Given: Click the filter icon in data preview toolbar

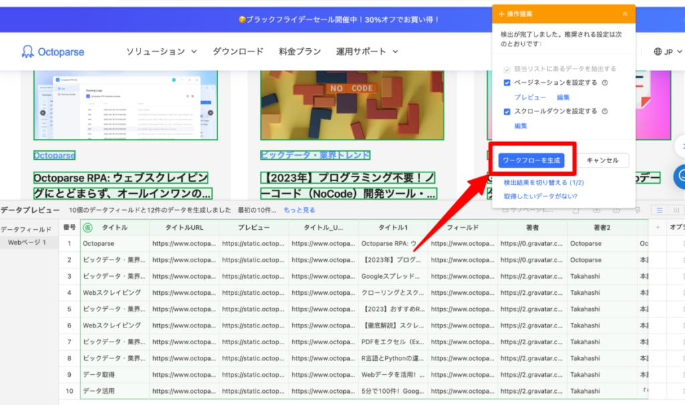Looking at the screenshot, I should pos(638,211).
